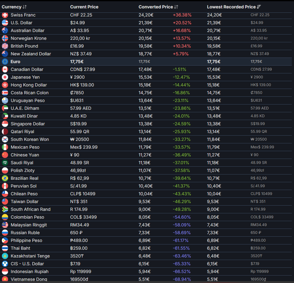Select the Russian Ruble currency name
Screen dimensions: 294x283
tap(25, 233)
